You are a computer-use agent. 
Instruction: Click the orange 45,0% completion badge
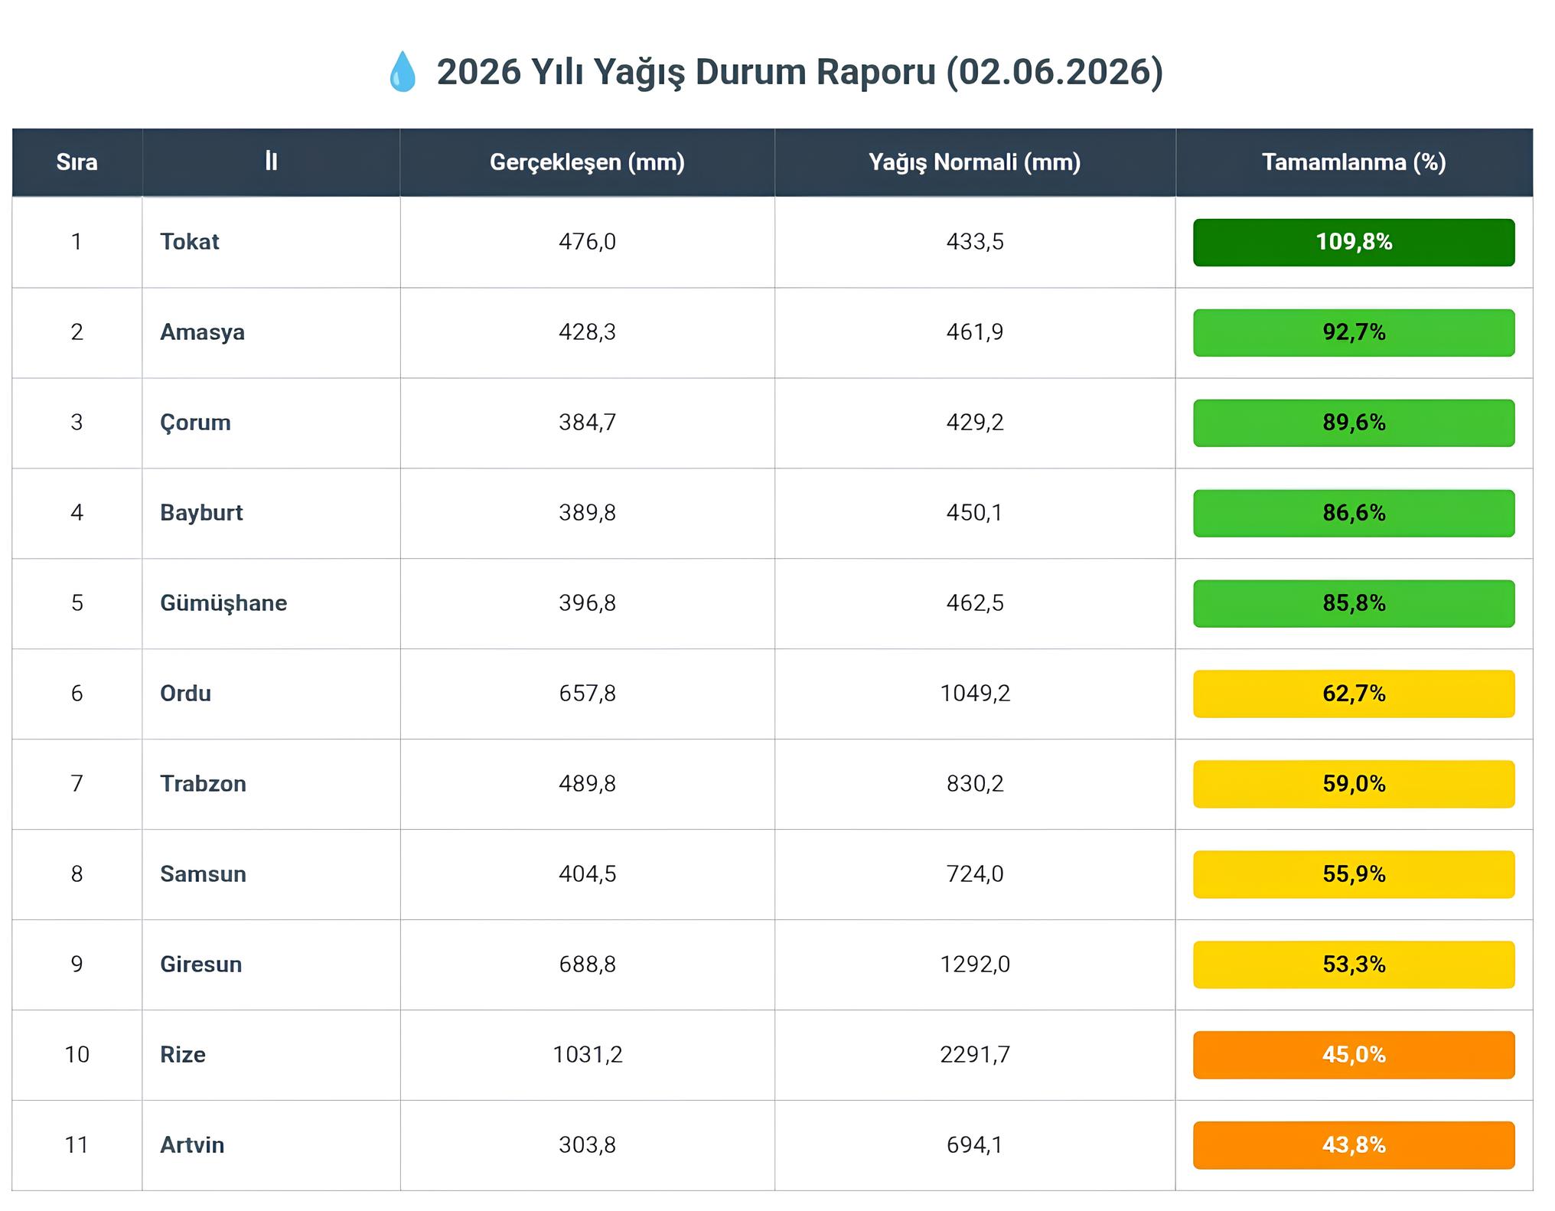[x=1354, y=1056]
